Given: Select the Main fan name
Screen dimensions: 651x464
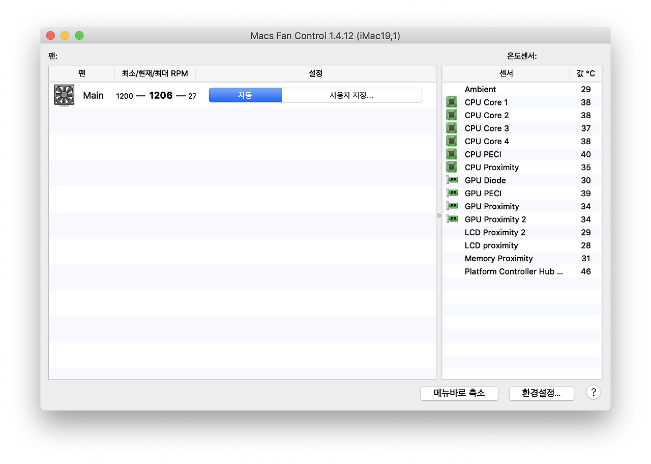Looking at the screenshot, I should pos(93,95).
